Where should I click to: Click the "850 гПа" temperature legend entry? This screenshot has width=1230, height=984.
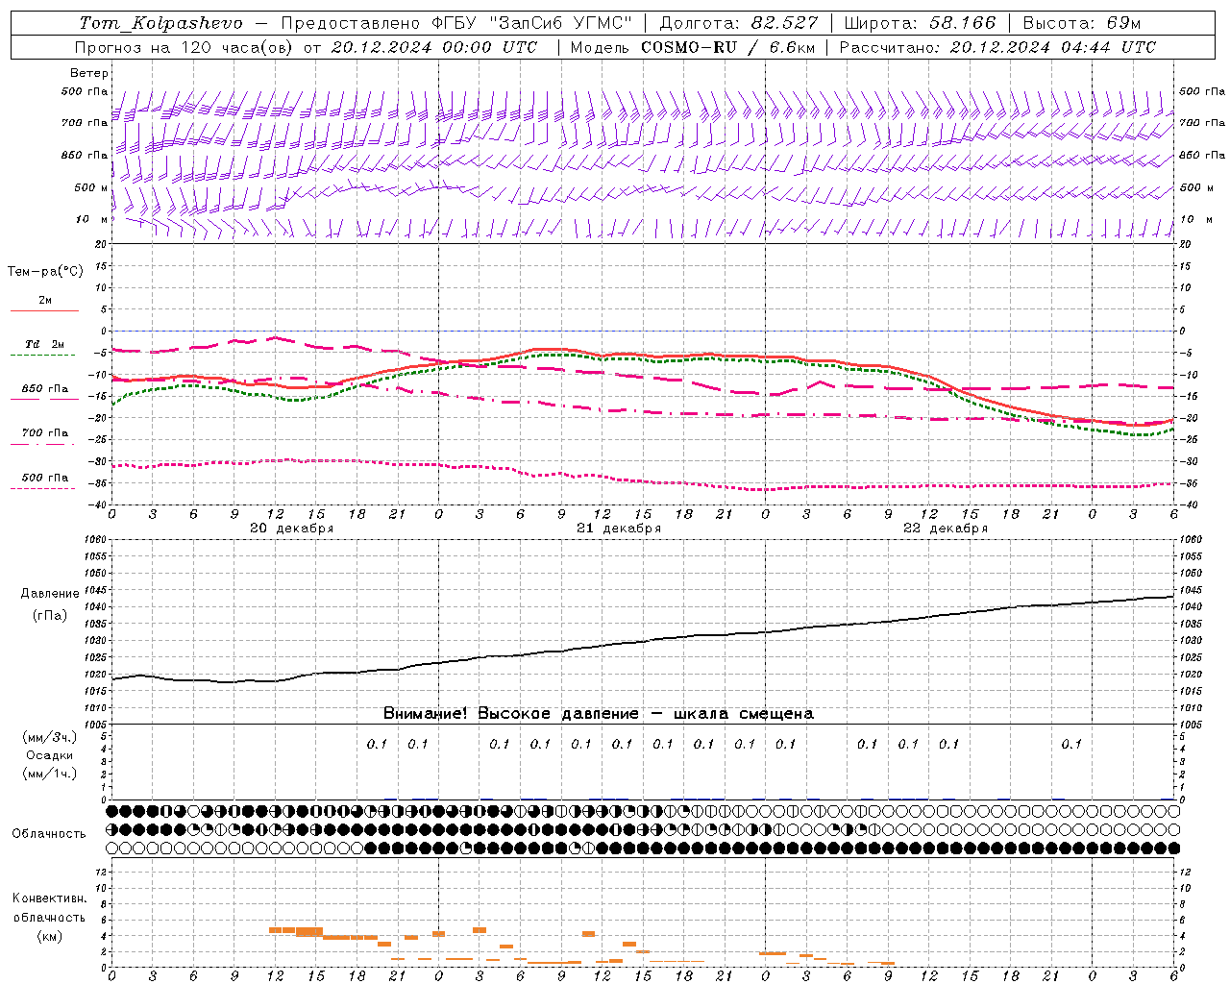point(44,389)
